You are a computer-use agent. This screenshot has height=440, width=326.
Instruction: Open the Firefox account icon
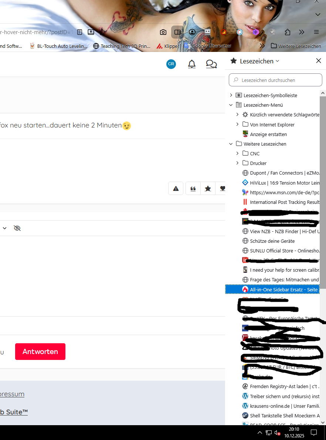click(192, 32)
